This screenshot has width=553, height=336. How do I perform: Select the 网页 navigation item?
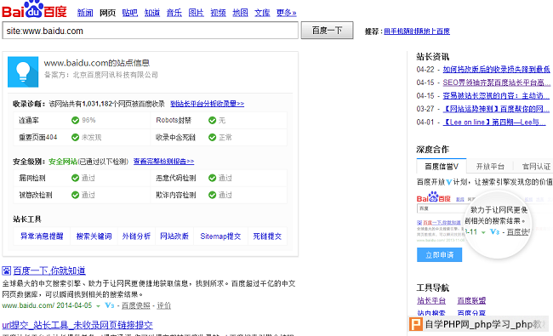click(107, 13)
